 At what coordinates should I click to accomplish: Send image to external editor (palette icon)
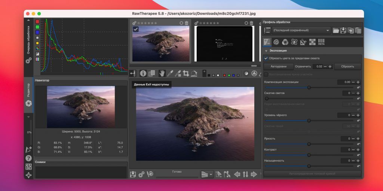click(150, 174)
